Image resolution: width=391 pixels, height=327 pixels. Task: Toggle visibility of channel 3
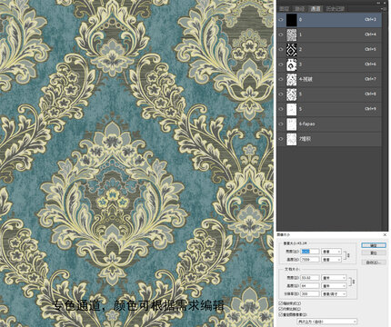click(x=281, y=64)
